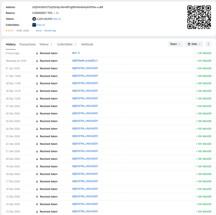Switch to the Transactions tab
Image resolution: width=216 pixels, height=215 pixels.
pyautogui.click(x=27, y=44)
